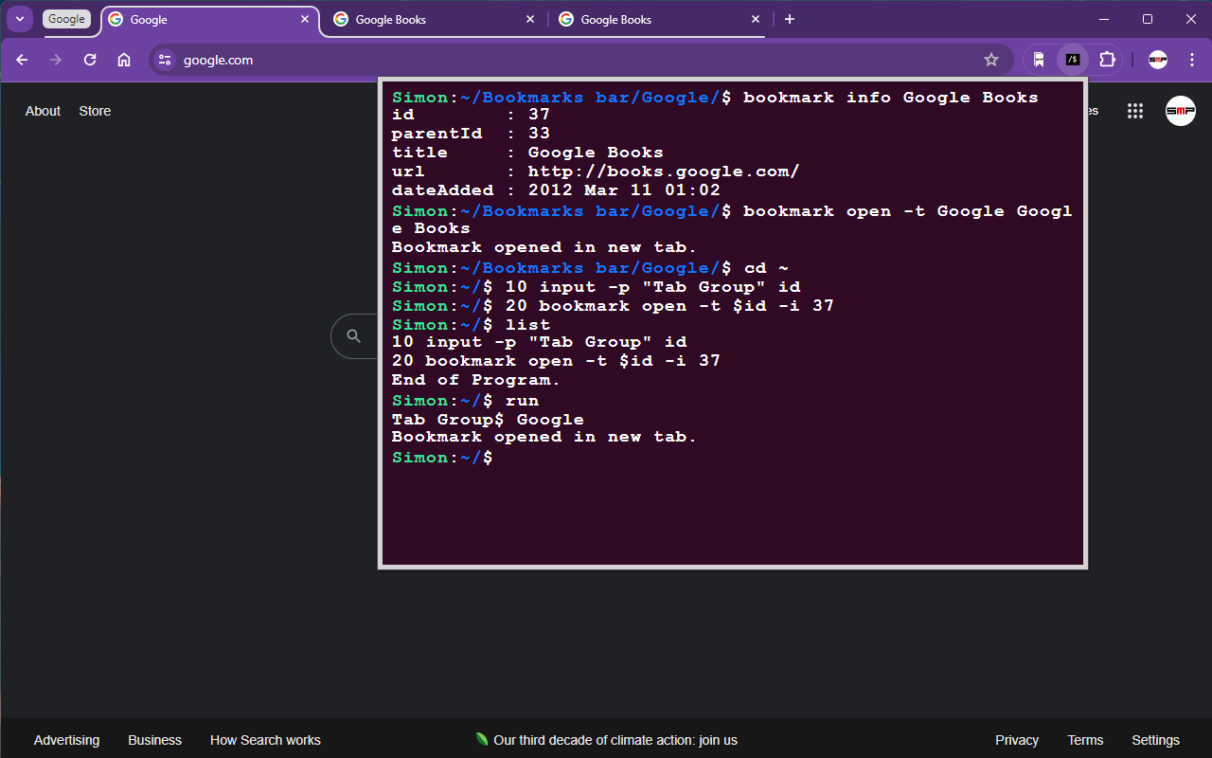This screenshot has height=758, width=1212.
Task: Open the Chrome profile avatar
Action: coord(1157,60)
